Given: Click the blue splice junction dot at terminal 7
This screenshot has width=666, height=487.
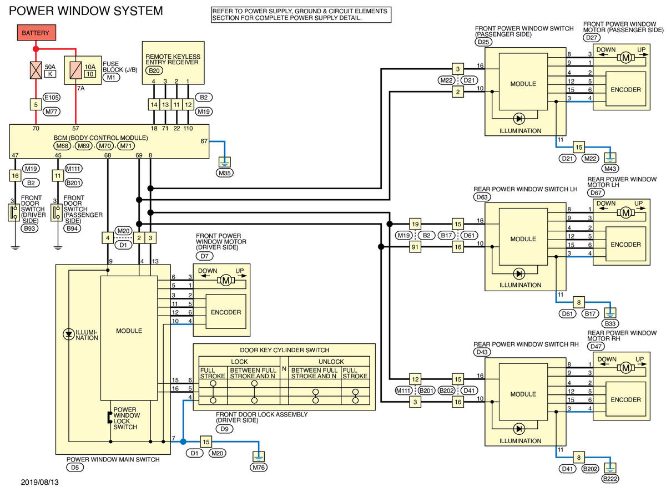Looking at the screenshot, I should pyautogui.click(x=183, y=442).
